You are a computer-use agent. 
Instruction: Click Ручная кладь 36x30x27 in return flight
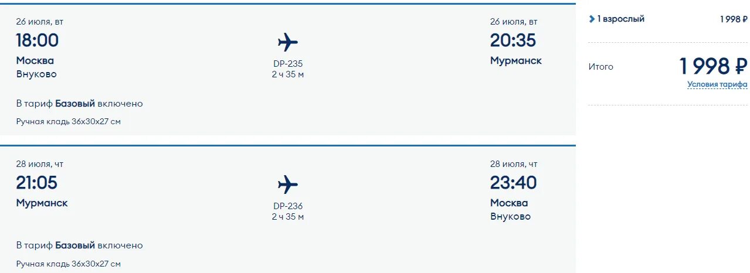point(69,264)
